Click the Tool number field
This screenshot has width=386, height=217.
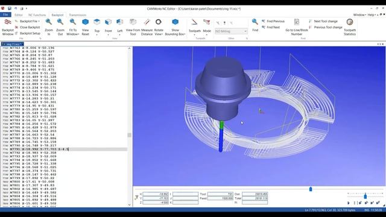click(220, 194)
